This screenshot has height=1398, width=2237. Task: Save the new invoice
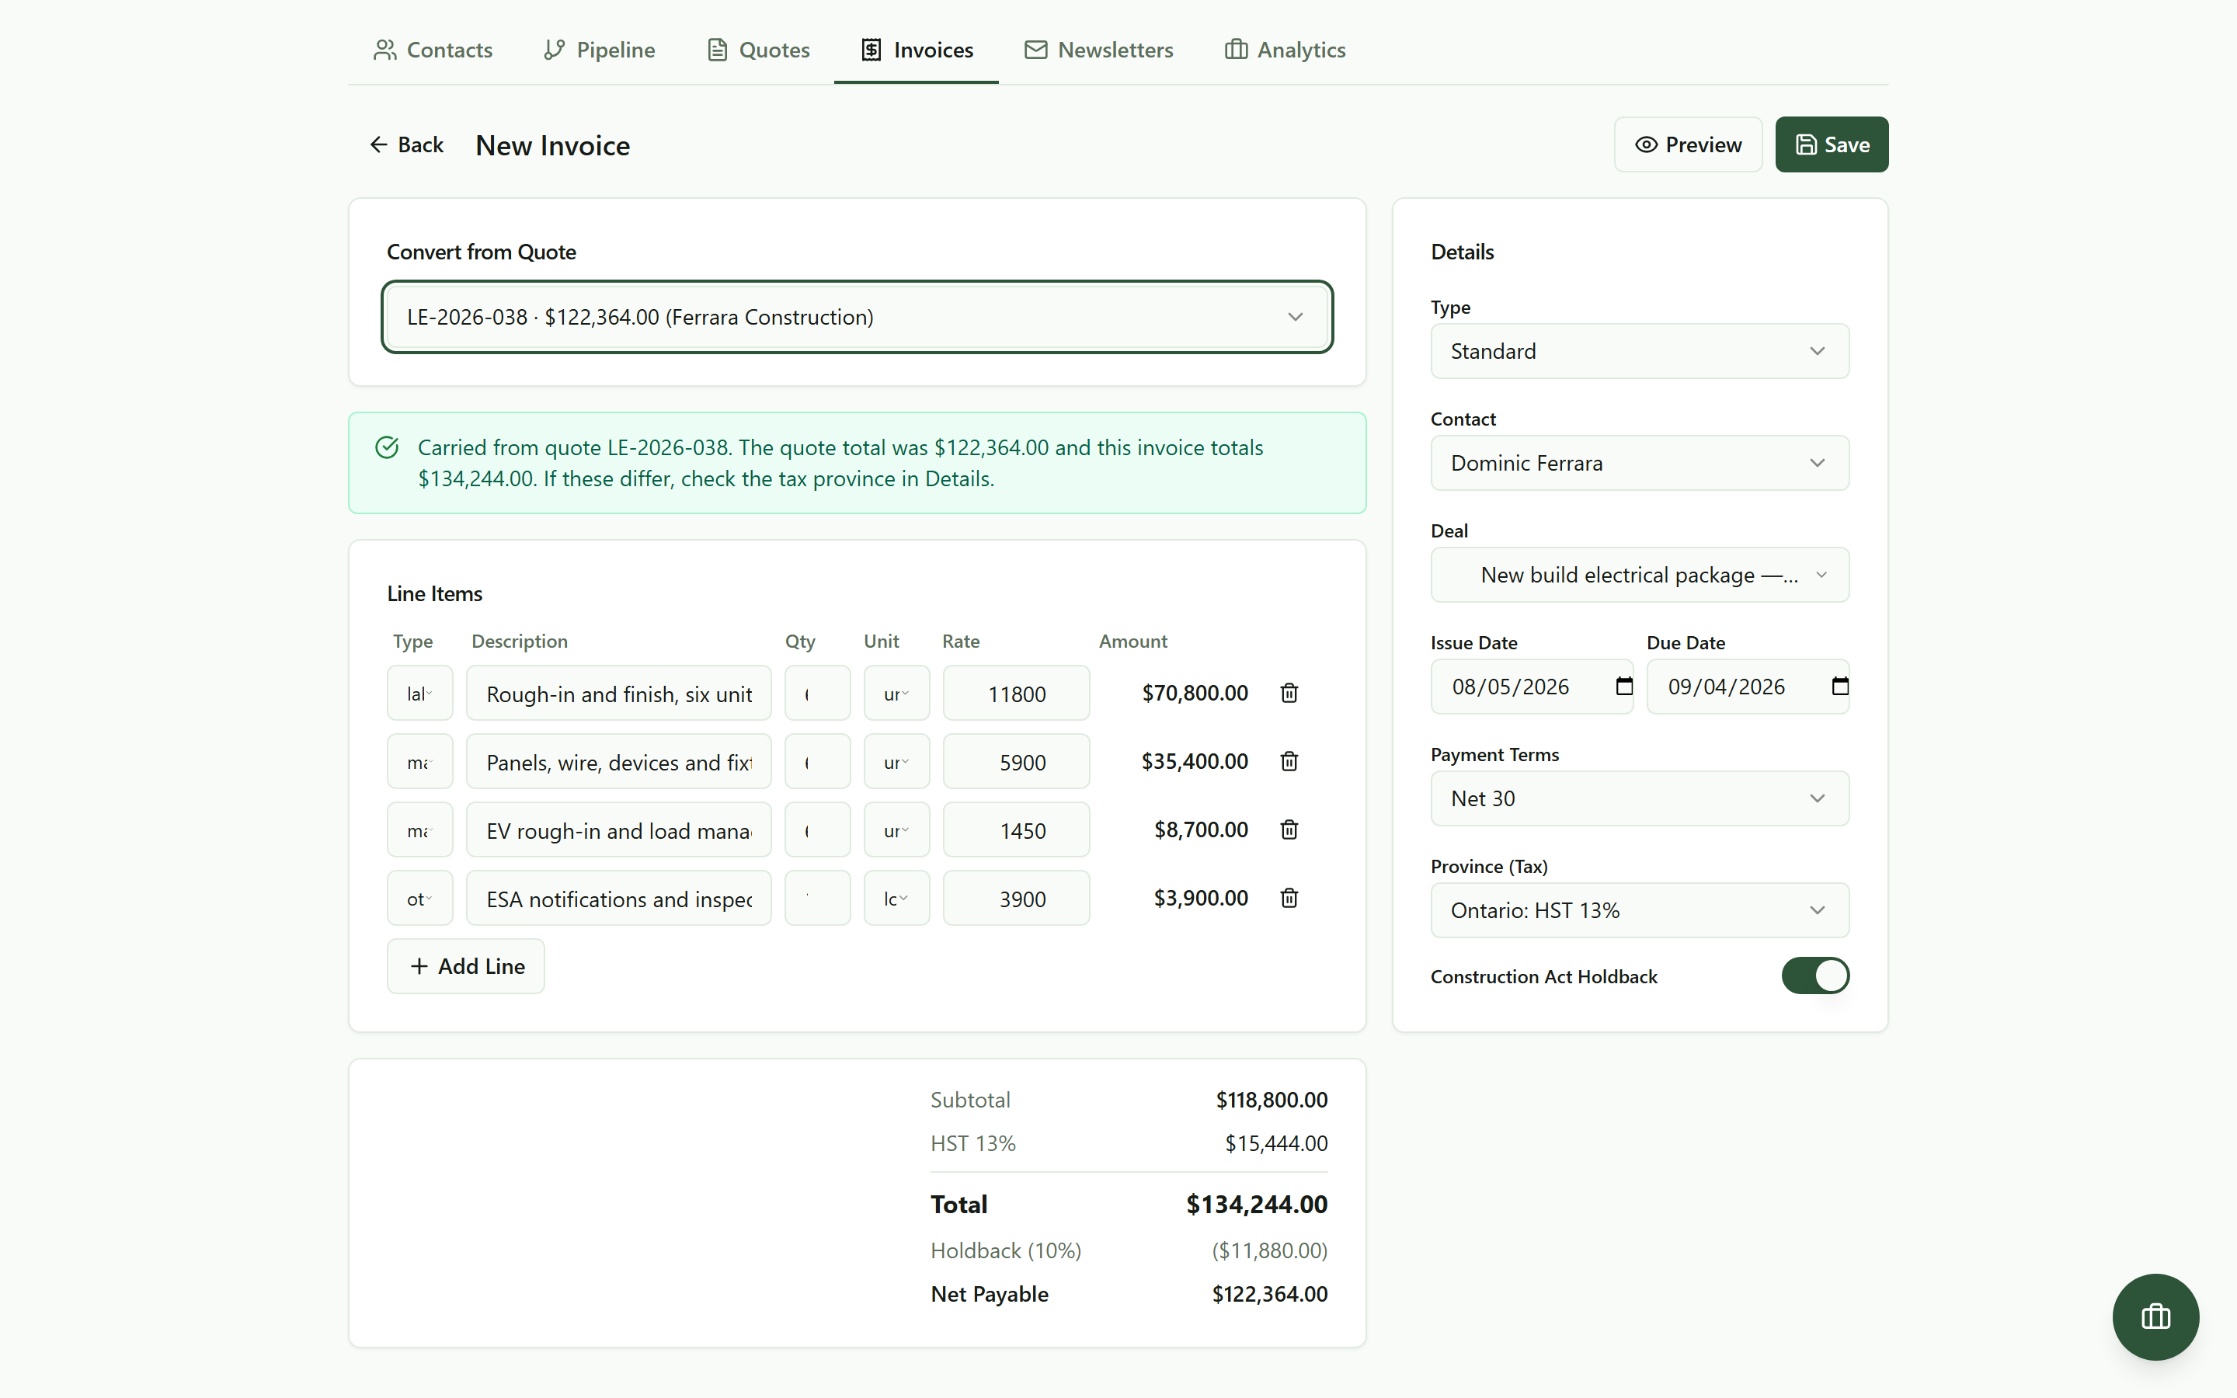[x=1832, y=145]
